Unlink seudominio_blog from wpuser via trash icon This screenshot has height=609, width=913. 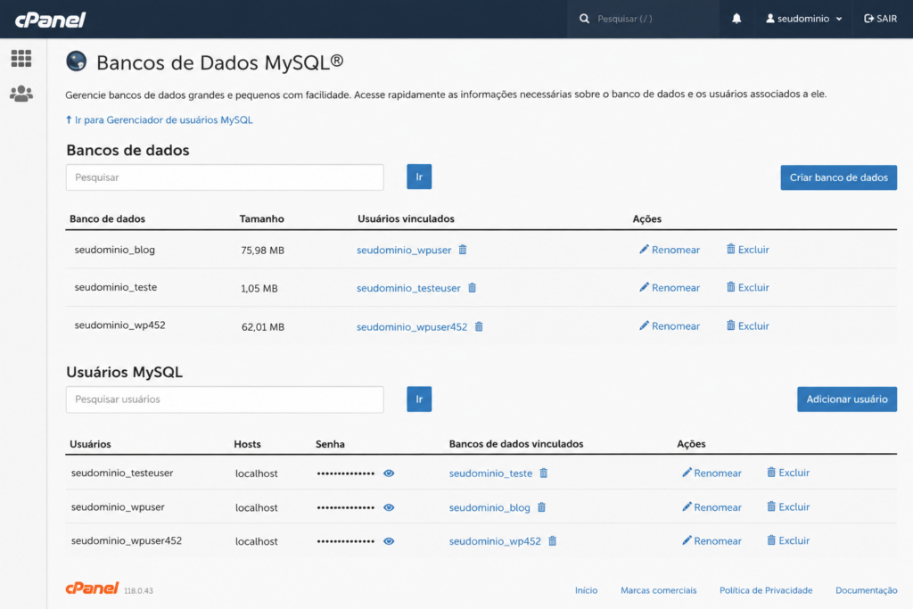click(x=541, y=507)
